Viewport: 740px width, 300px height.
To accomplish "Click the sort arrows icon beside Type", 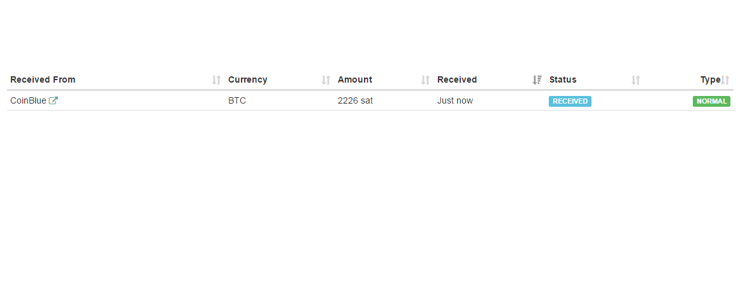I will point(725,80).
